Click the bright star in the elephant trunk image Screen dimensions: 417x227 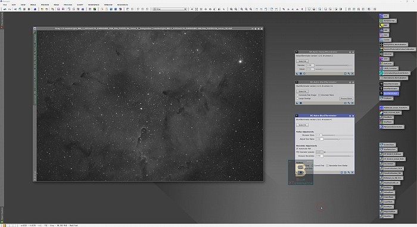click(x=240, y=62)
